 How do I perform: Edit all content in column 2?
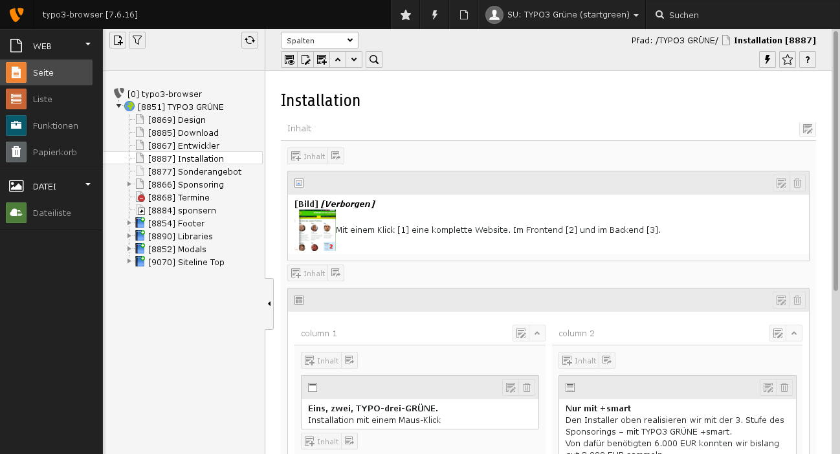[x=778, y=333]
